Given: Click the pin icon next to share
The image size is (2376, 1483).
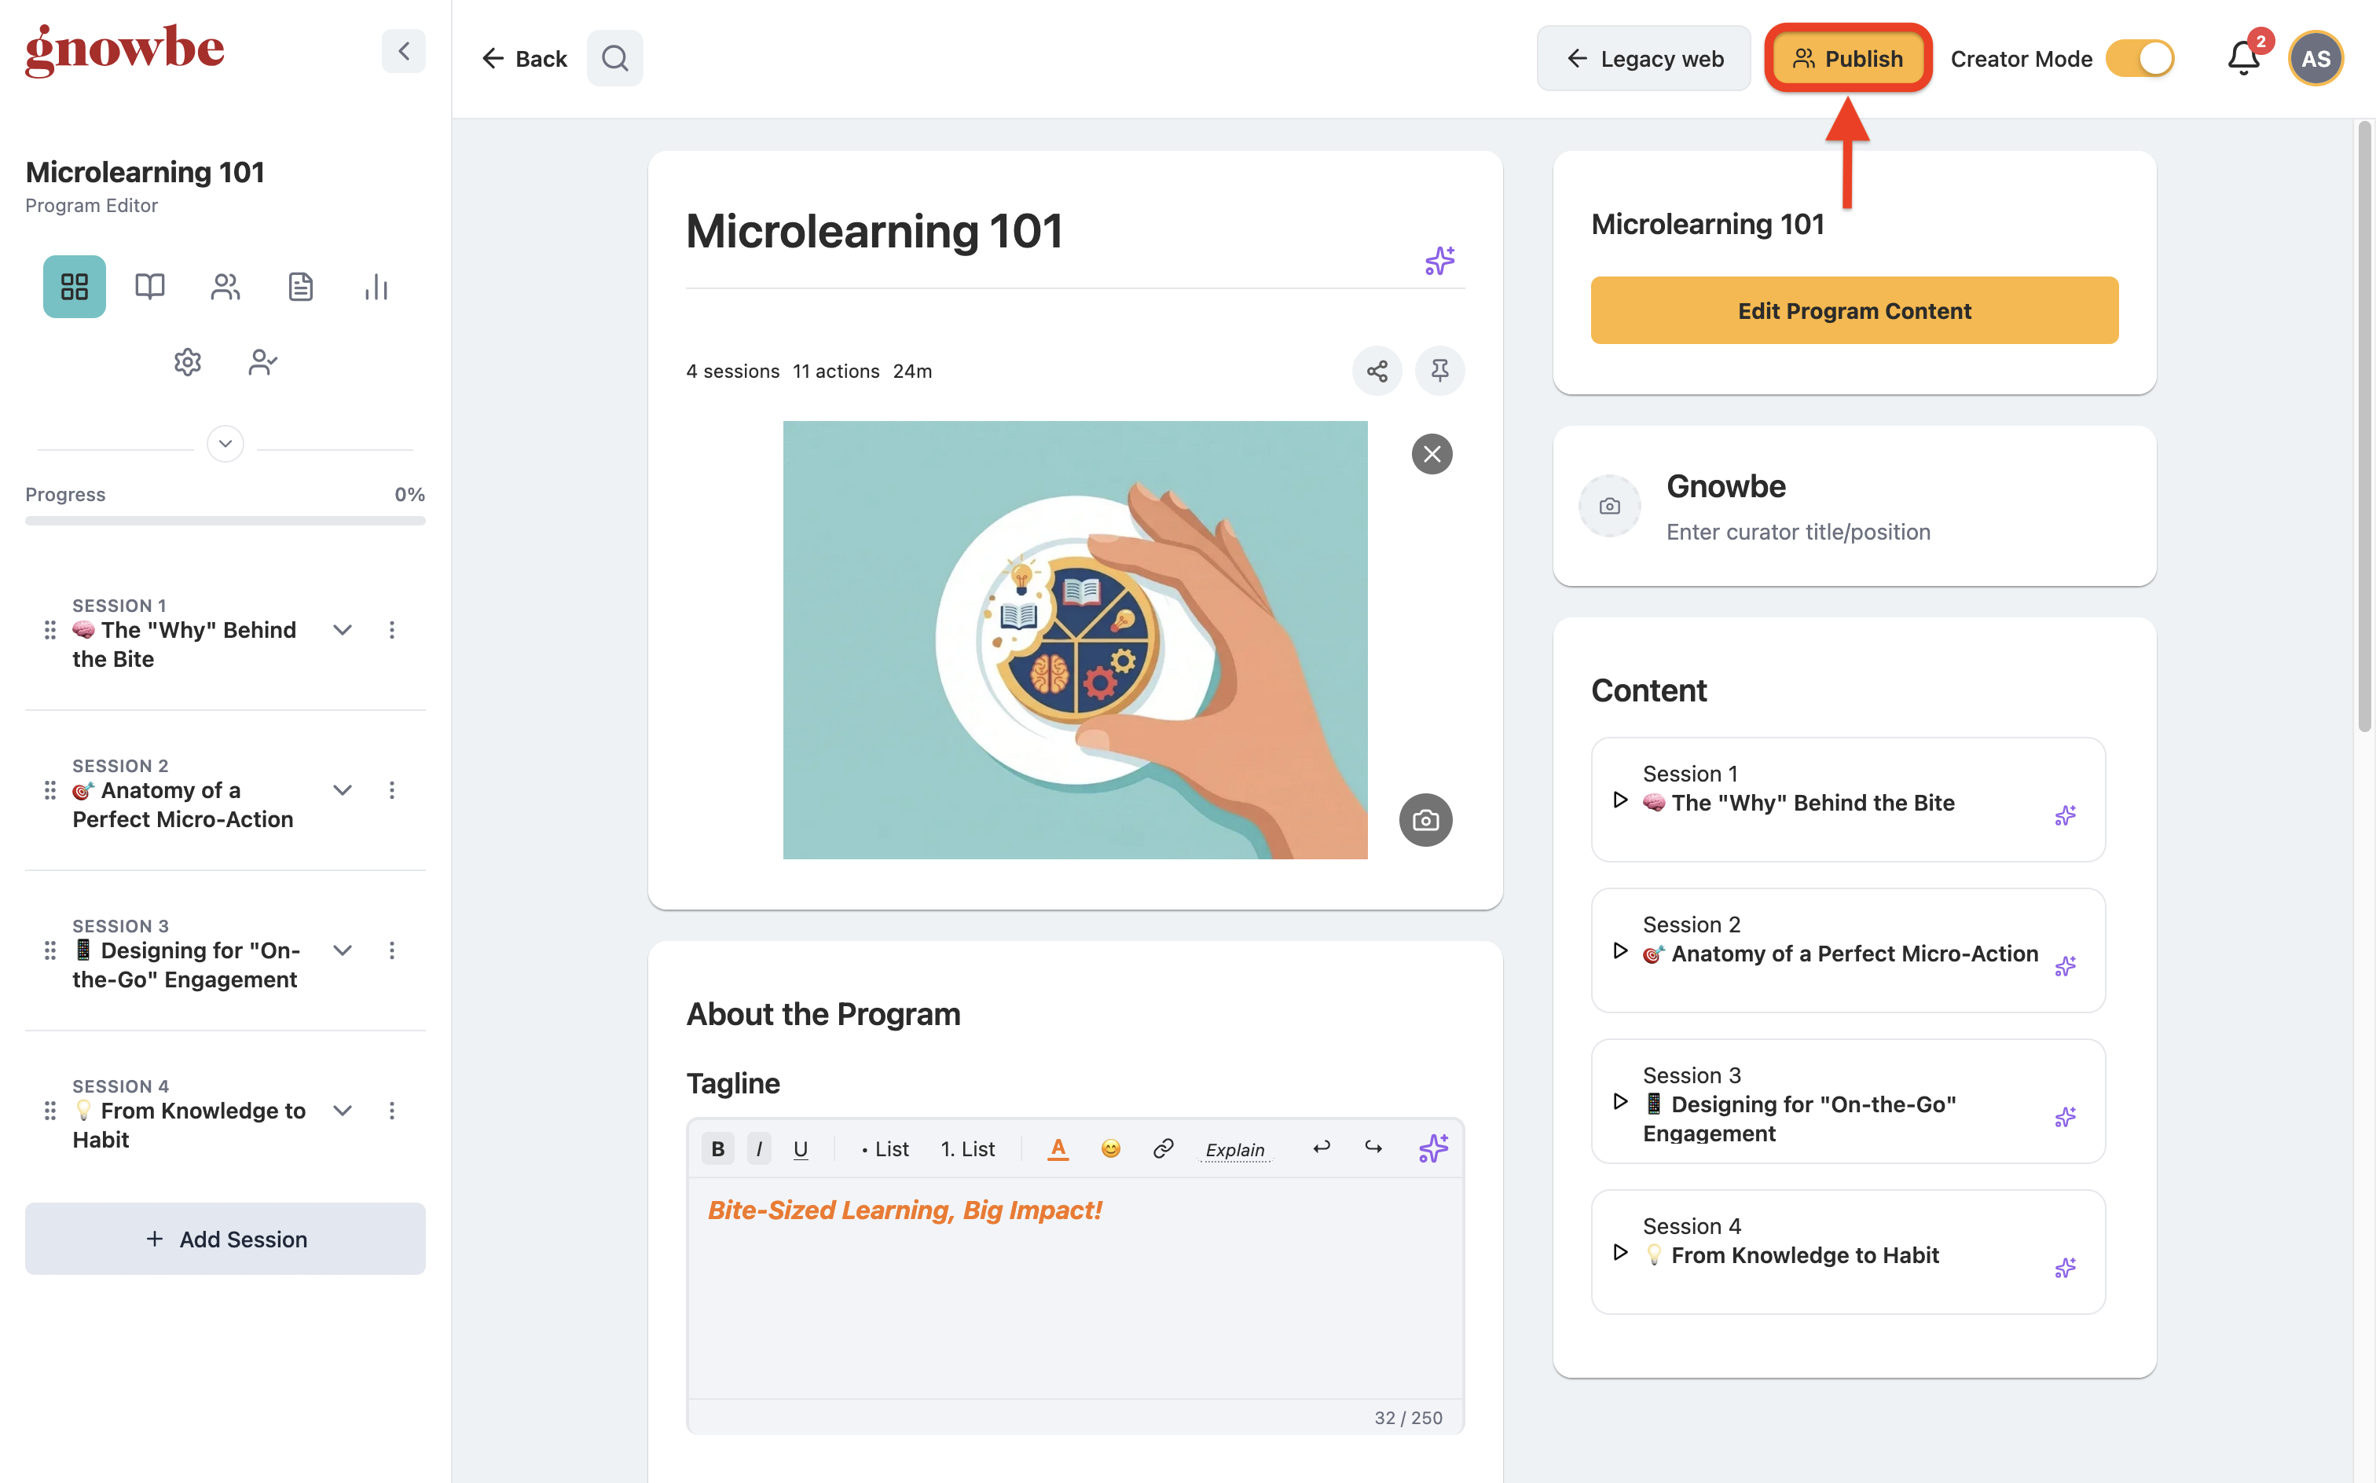Looking at the screenshot, I should coord(1439,371).
